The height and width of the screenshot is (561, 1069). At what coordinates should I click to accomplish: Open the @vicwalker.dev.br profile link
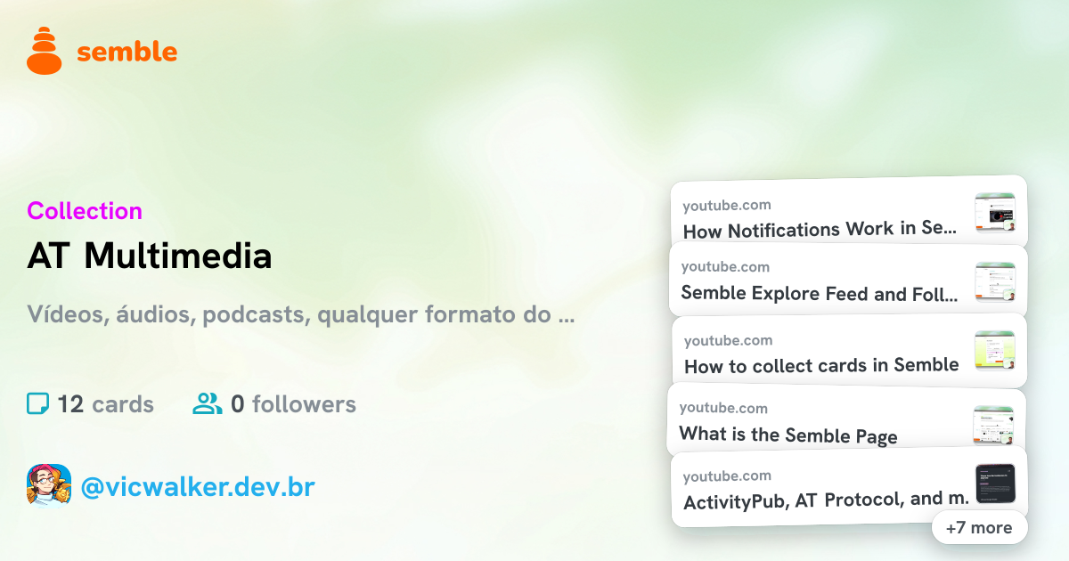click(x=197, y=487)
